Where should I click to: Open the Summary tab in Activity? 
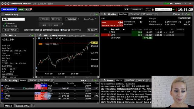coord(44,80)
